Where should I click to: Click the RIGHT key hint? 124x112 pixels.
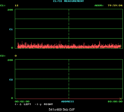click(x=48, y=104)
